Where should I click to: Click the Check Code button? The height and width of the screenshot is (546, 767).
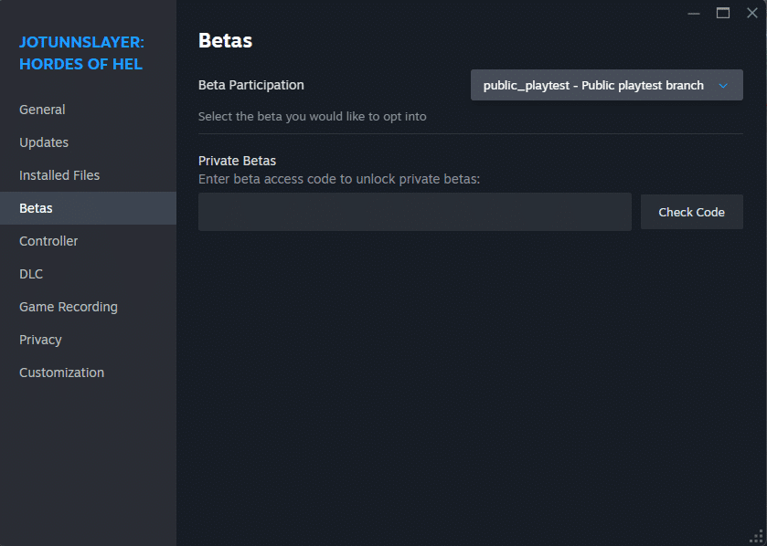(692, 212)
